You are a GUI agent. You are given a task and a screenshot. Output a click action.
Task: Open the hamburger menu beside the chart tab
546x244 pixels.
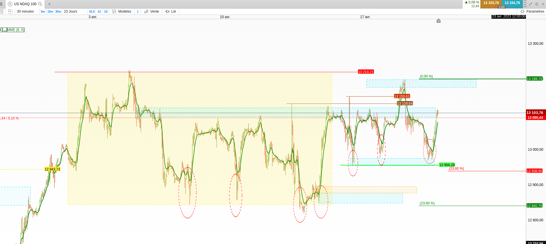point(1,4)
